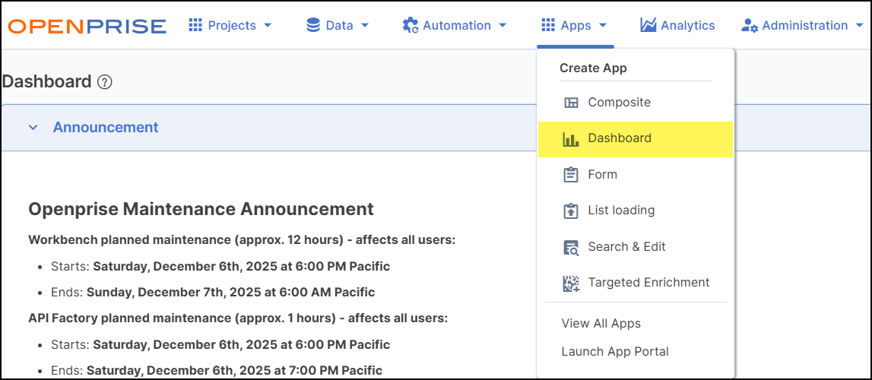The width and height of the screenshot is (872, 380).
Task: Select Composite from Create App menu
Action: point(635,103)
